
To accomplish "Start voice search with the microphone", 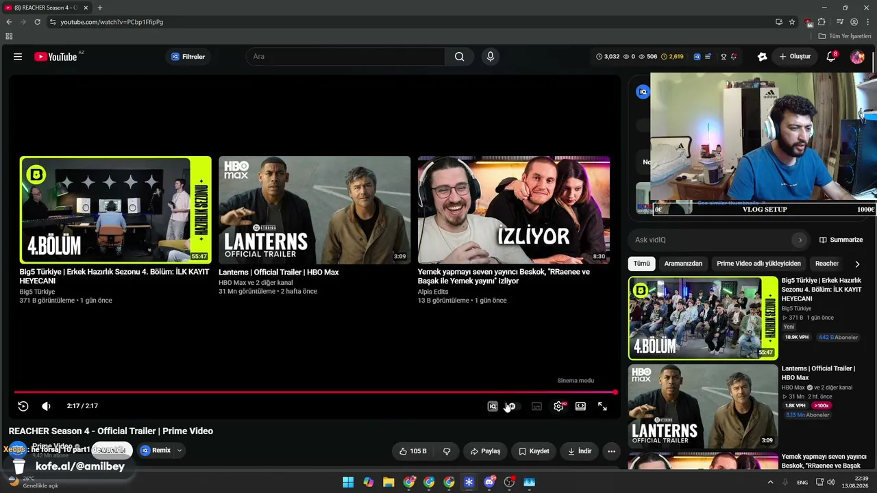I will click(x=490, y=57).
